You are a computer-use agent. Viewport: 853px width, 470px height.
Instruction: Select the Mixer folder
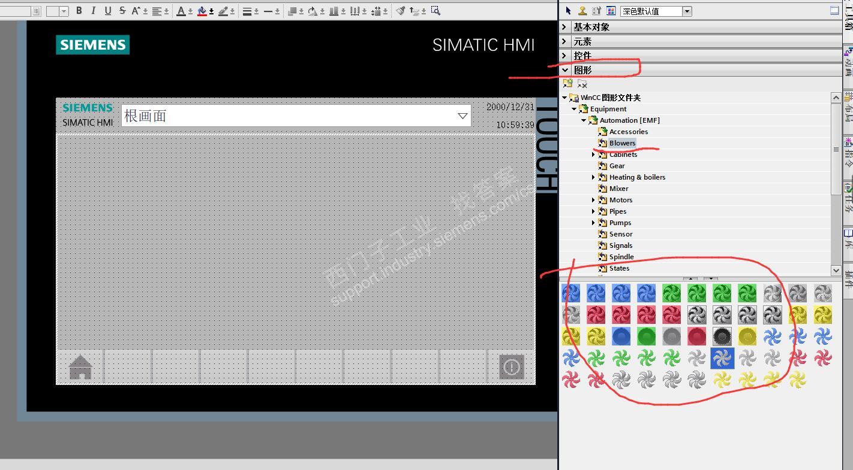pos(618,189)
